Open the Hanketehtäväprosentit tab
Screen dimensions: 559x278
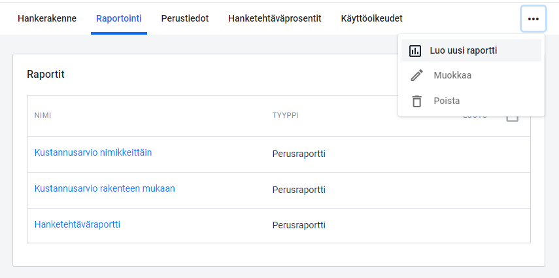pyautogui.click(x=275, y=18)
